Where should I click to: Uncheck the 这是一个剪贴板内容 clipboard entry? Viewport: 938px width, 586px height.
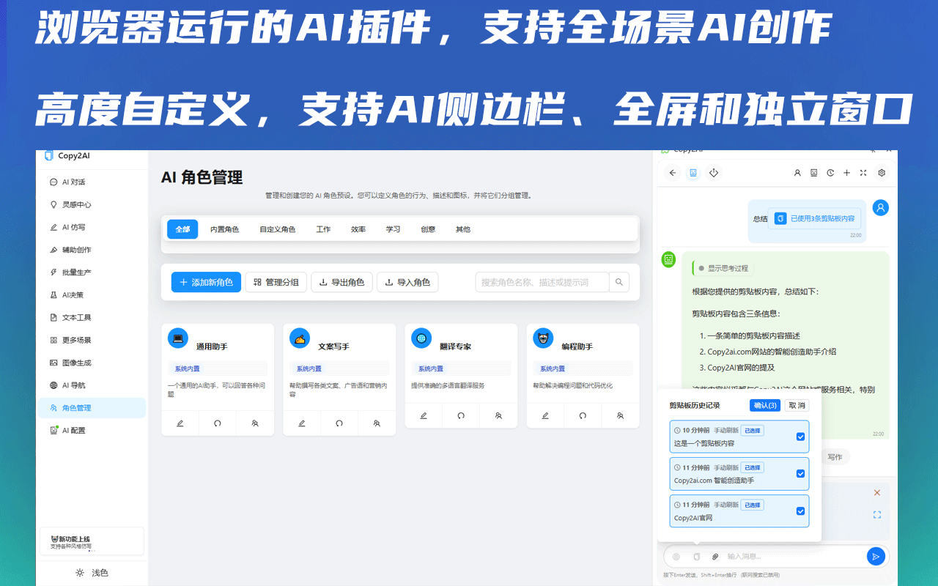coord(800,437)
